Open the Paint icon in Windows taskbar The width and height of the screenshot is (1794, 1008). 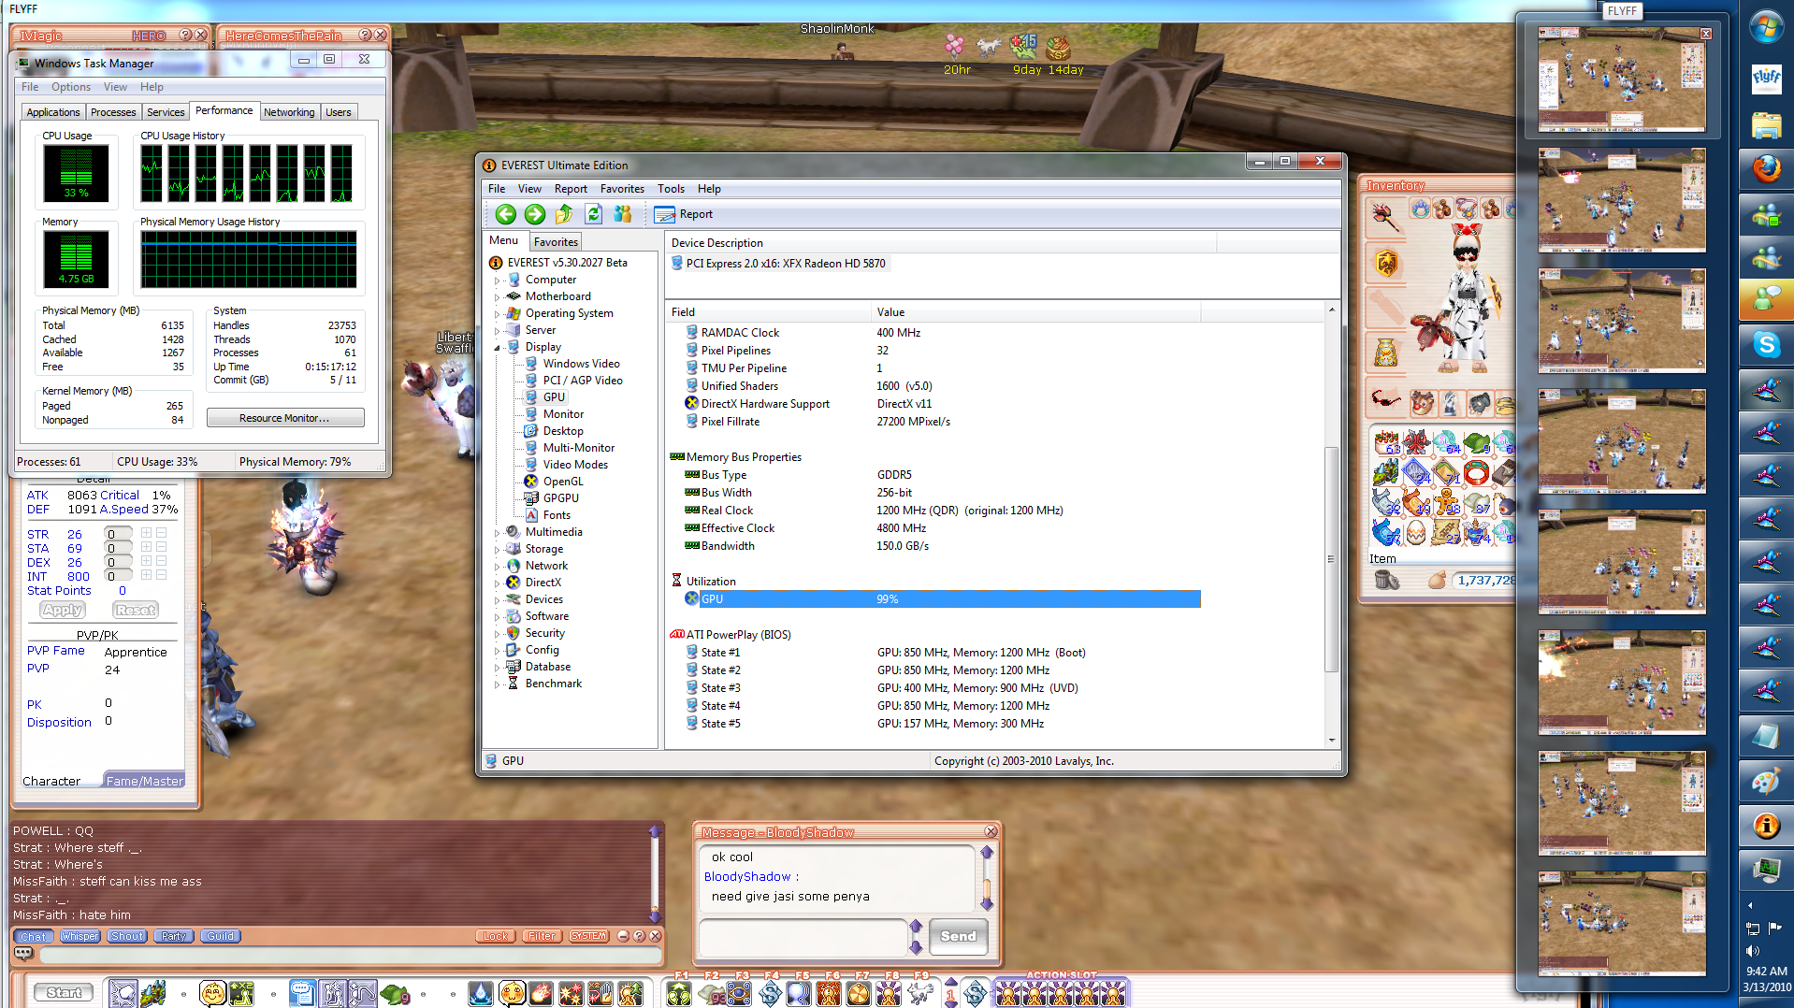1766,782
